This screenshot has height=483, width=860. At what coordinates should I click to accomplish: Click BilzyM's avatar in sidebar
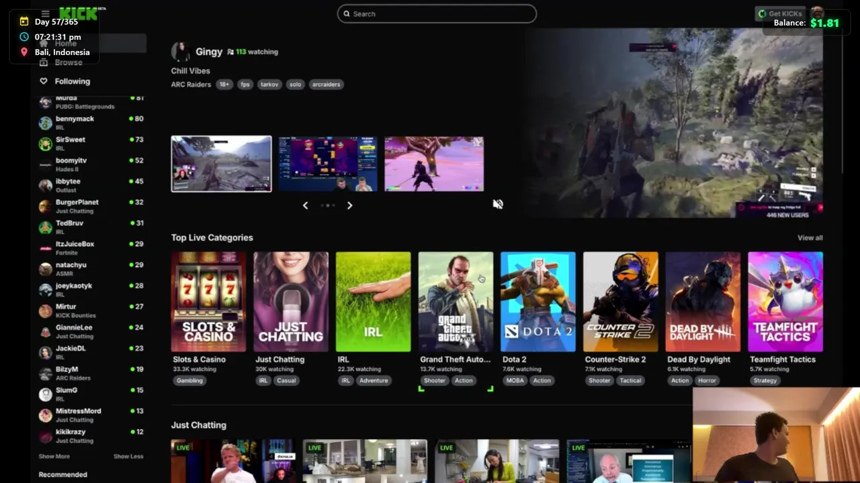point(45,373)
